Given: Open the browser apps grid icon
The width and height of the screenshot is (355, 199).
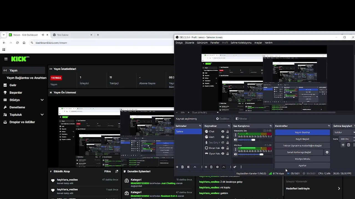Looking at the screenshot, I should point(4,50).
